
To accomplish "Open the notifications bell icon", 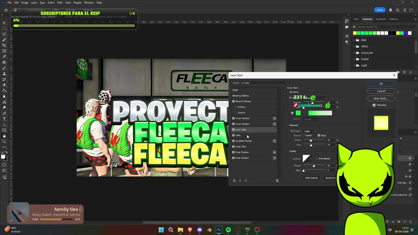I will pyautogui.click(x=391, y=10).
